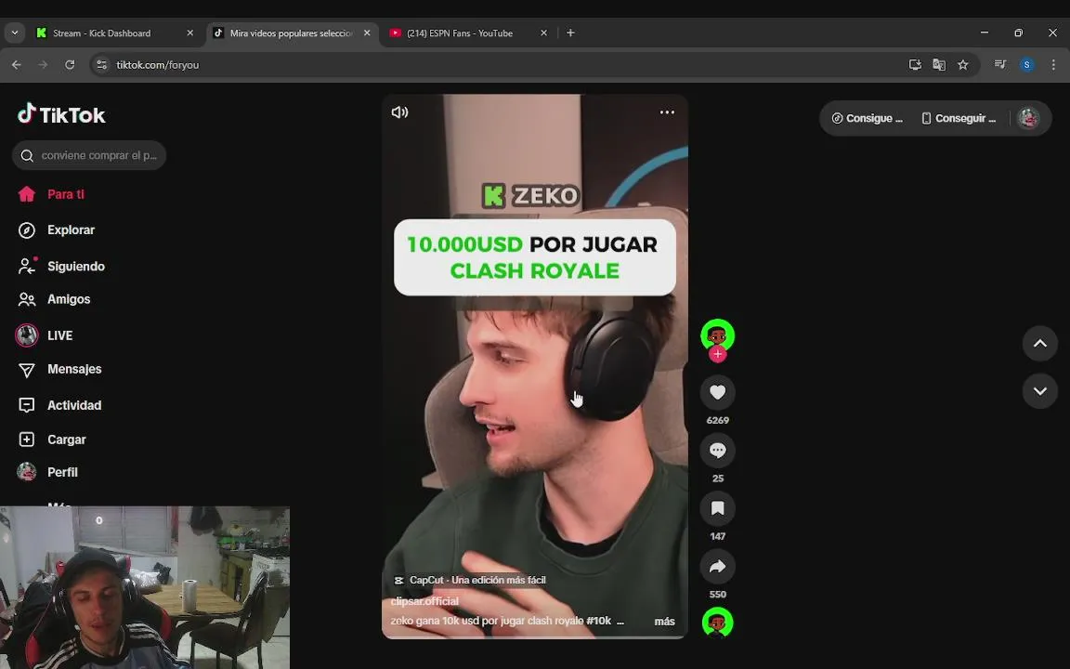Follow creator with the pink plus badge
The height and width of the screenshot is (669, 1070).
717,354
